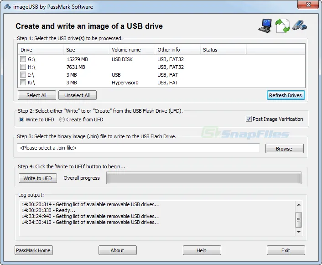Click the 14:34:30:410 log entry
The width and height of the screenshot is (322, 265).
[x=91, y=222]
